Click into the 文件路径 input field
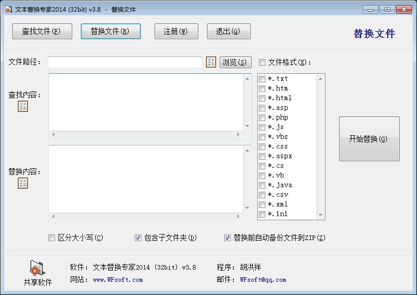The width and height of the screenshot is (417, 295). [125, 62]
